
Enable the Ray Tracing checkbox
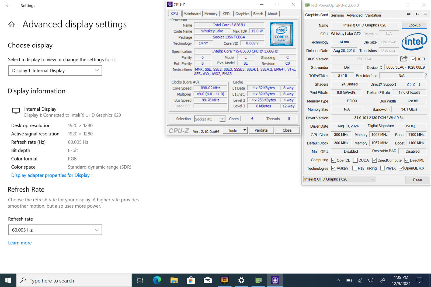[x=355, y=168]
